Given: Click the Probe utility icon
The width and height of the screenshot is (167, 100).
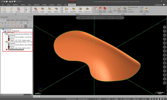Looking at the screenshot, I should (x=115, y=9).
